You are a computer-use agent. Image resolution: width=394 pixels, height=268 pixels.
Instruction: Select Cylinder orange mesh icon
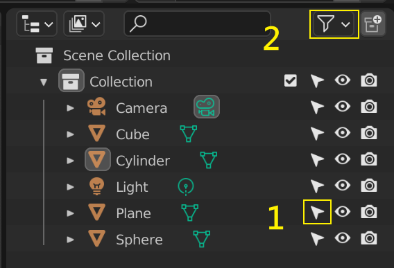(x=98, y=159)
